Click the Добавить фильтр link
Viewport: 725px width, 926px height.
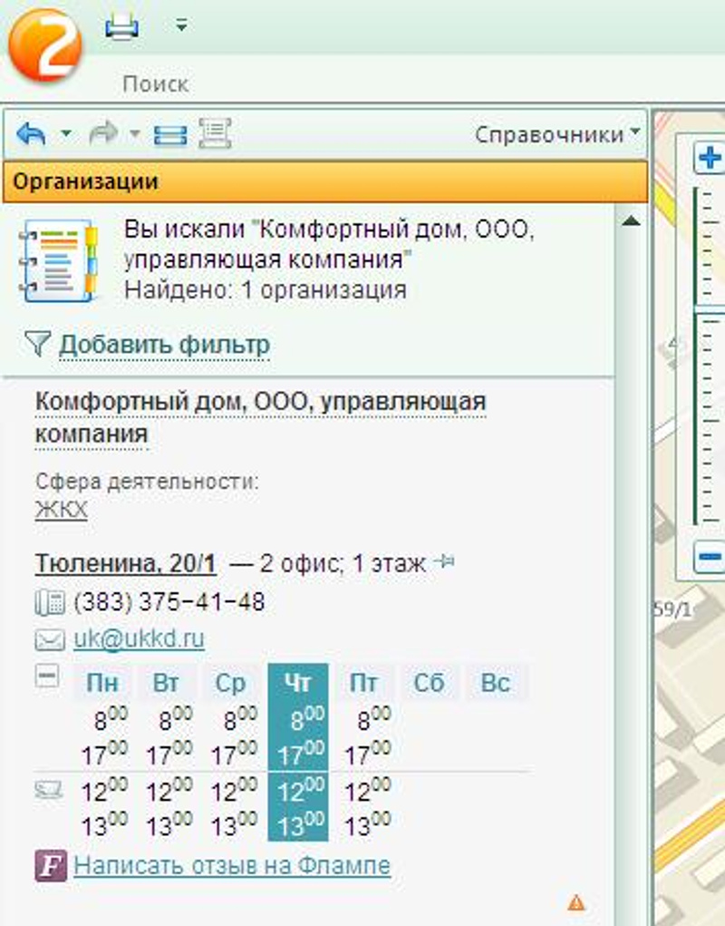(x=164, y=345)
